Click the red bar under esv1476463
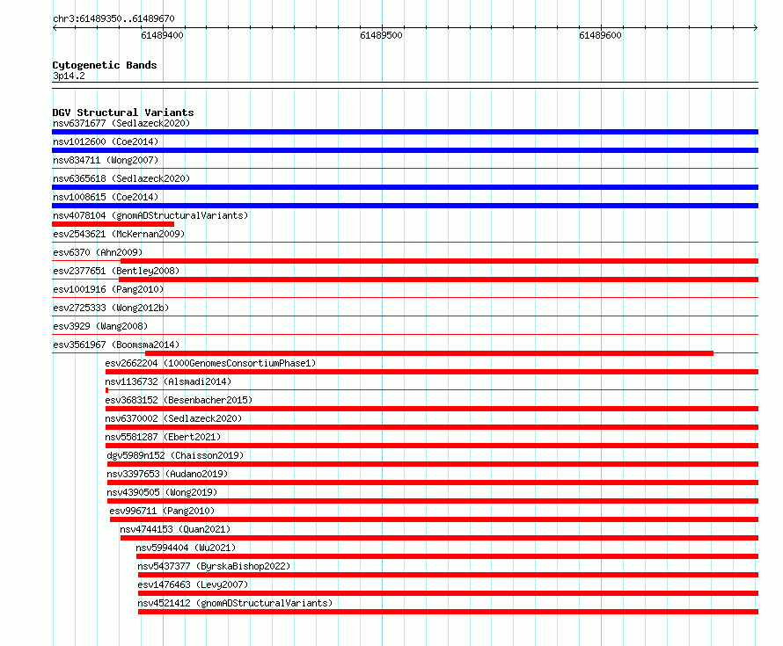The height and width of the screenshot is (646, 783). pos(449,593)
